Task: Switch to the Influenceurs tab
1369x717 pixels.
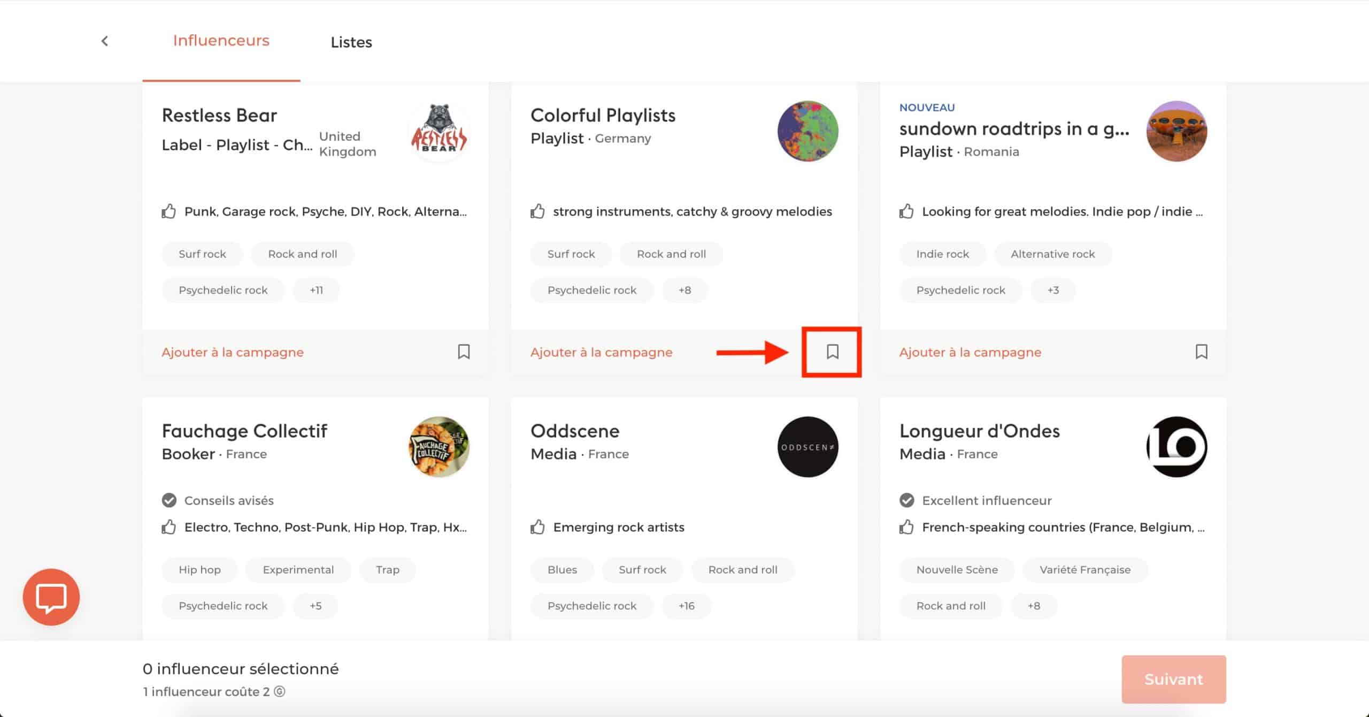Action: [221, 41]
